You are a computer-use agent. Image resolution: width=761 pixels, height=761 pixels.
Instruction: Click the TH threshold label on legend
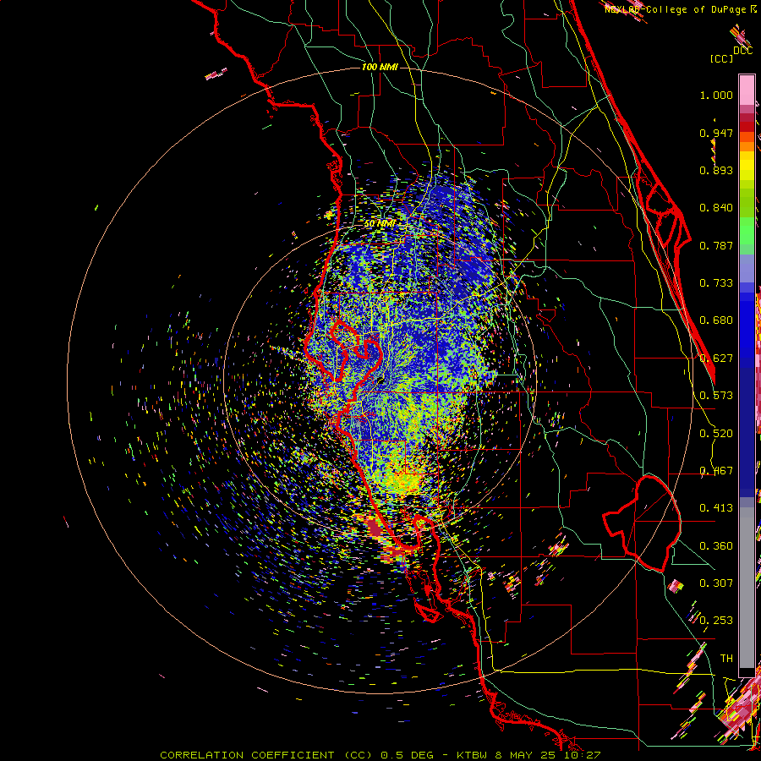tap(726, 659)
